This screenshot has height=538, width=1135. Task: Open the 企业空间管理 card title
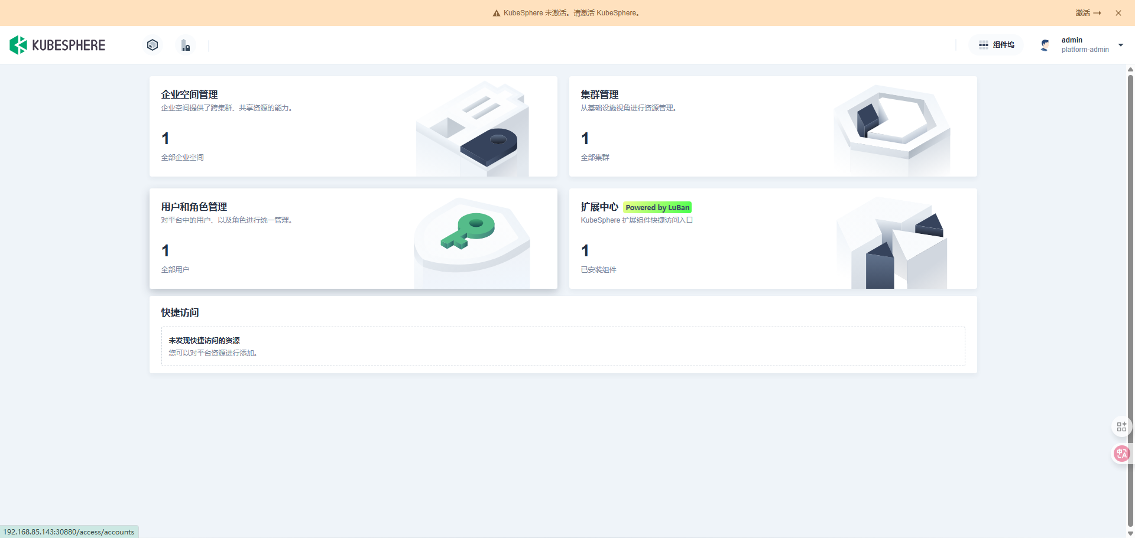190,94
